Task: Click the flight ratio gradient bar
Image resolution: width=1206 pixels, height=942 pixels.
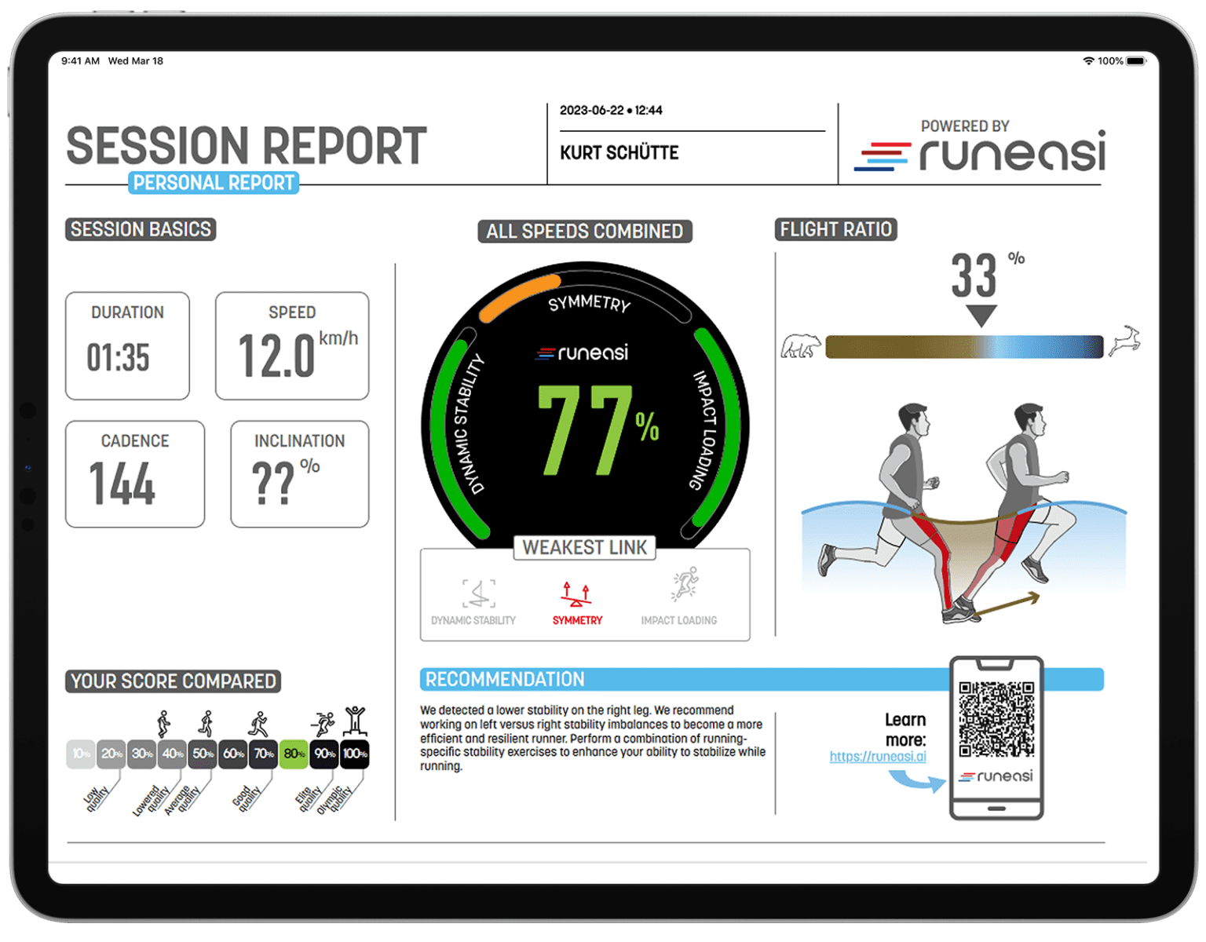Action: tap(964, 347)
